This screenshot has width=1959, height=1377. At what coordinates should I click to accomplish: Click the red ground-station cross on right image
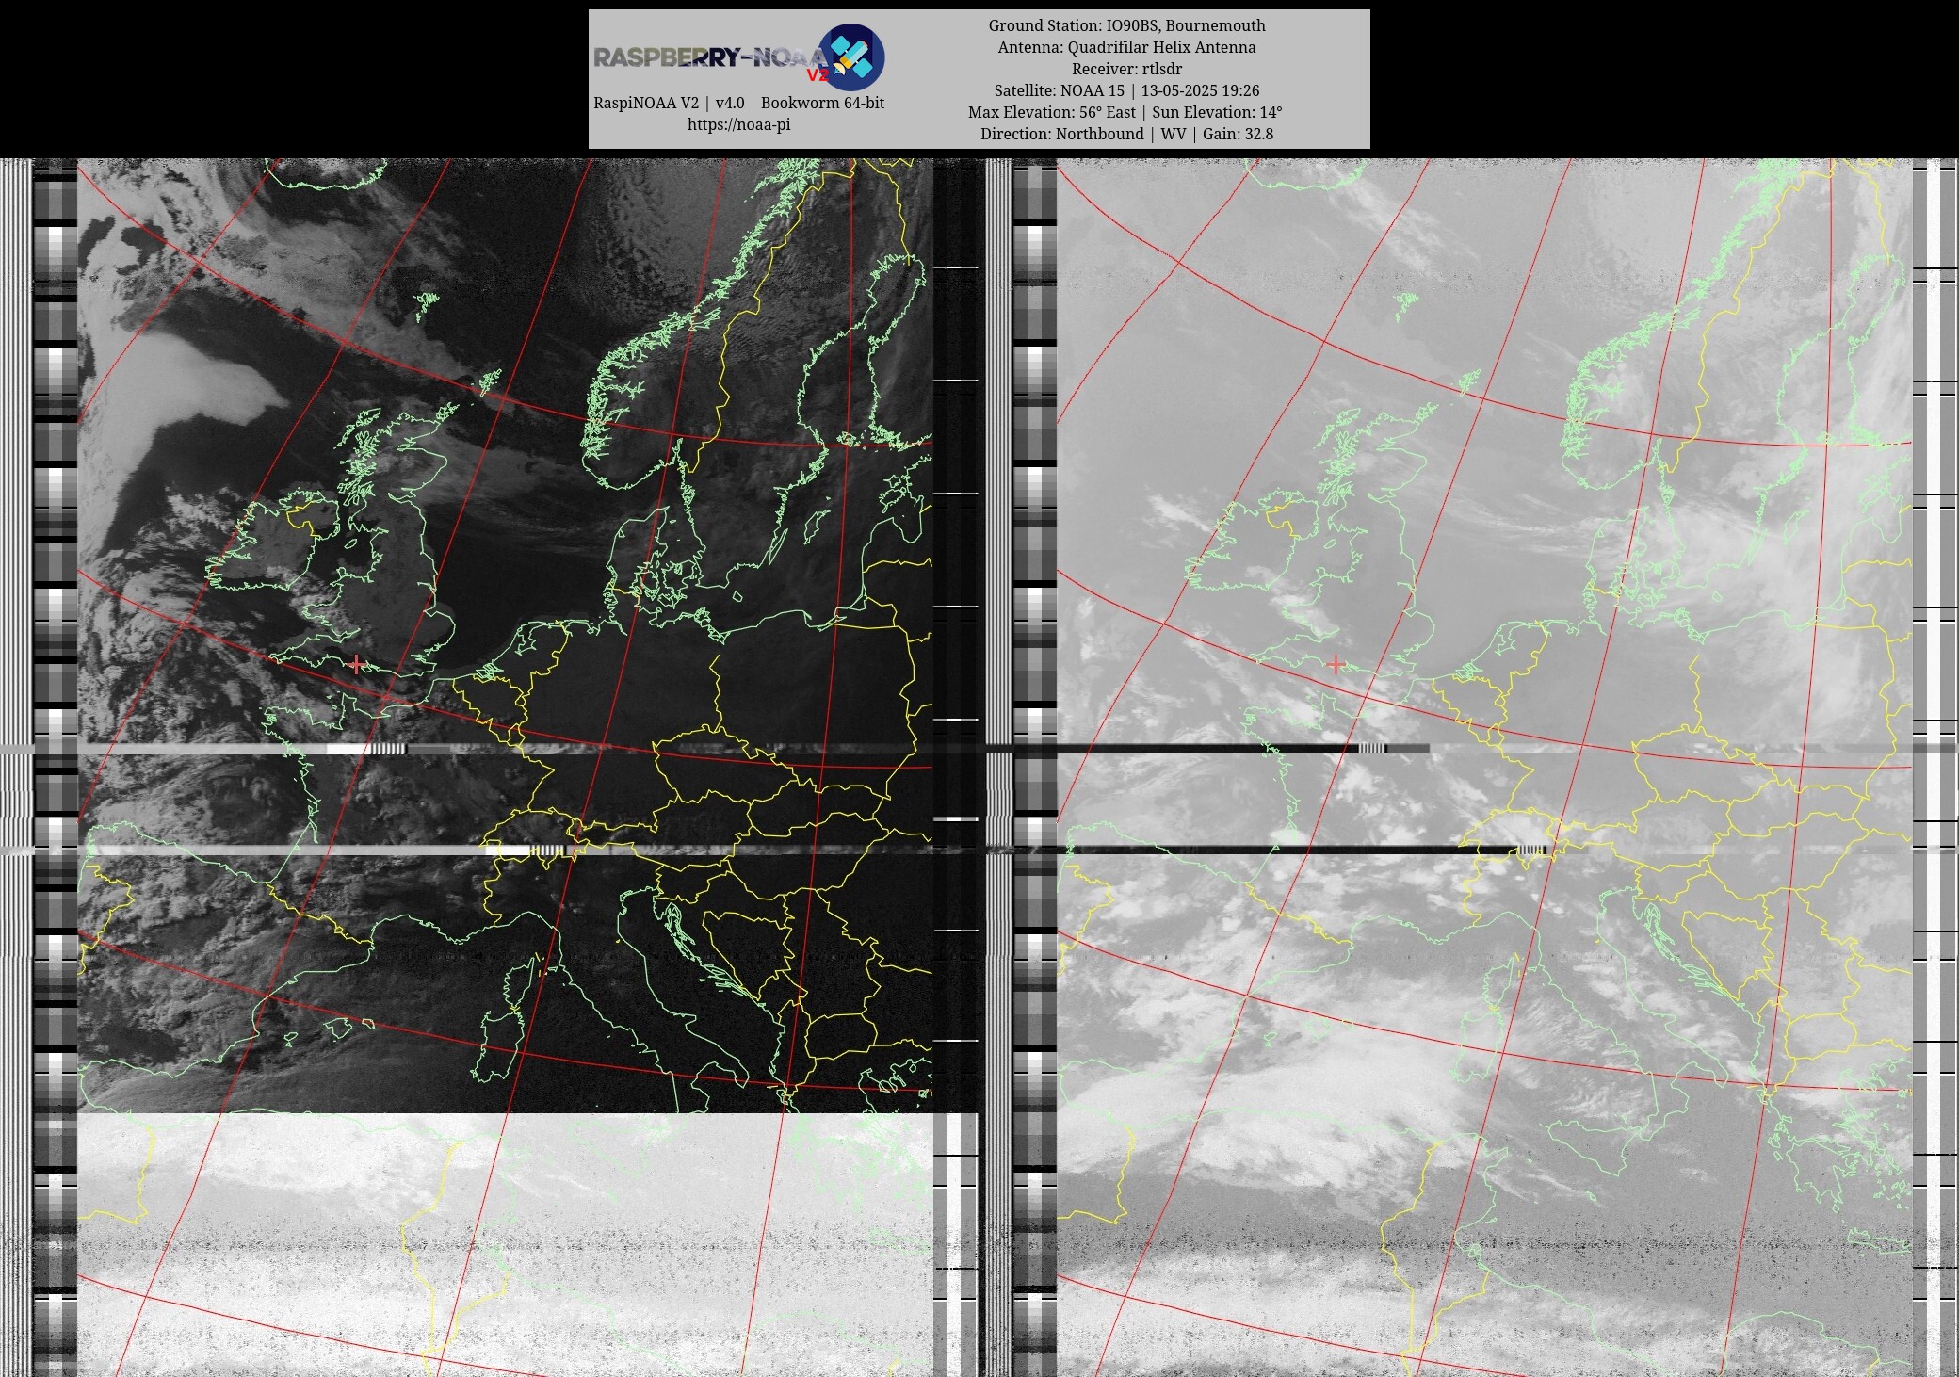pyautogui.click(x=1335, y=665)
